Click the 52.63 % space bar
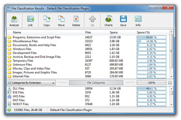 pyautogui.click(x=152, y=37)
